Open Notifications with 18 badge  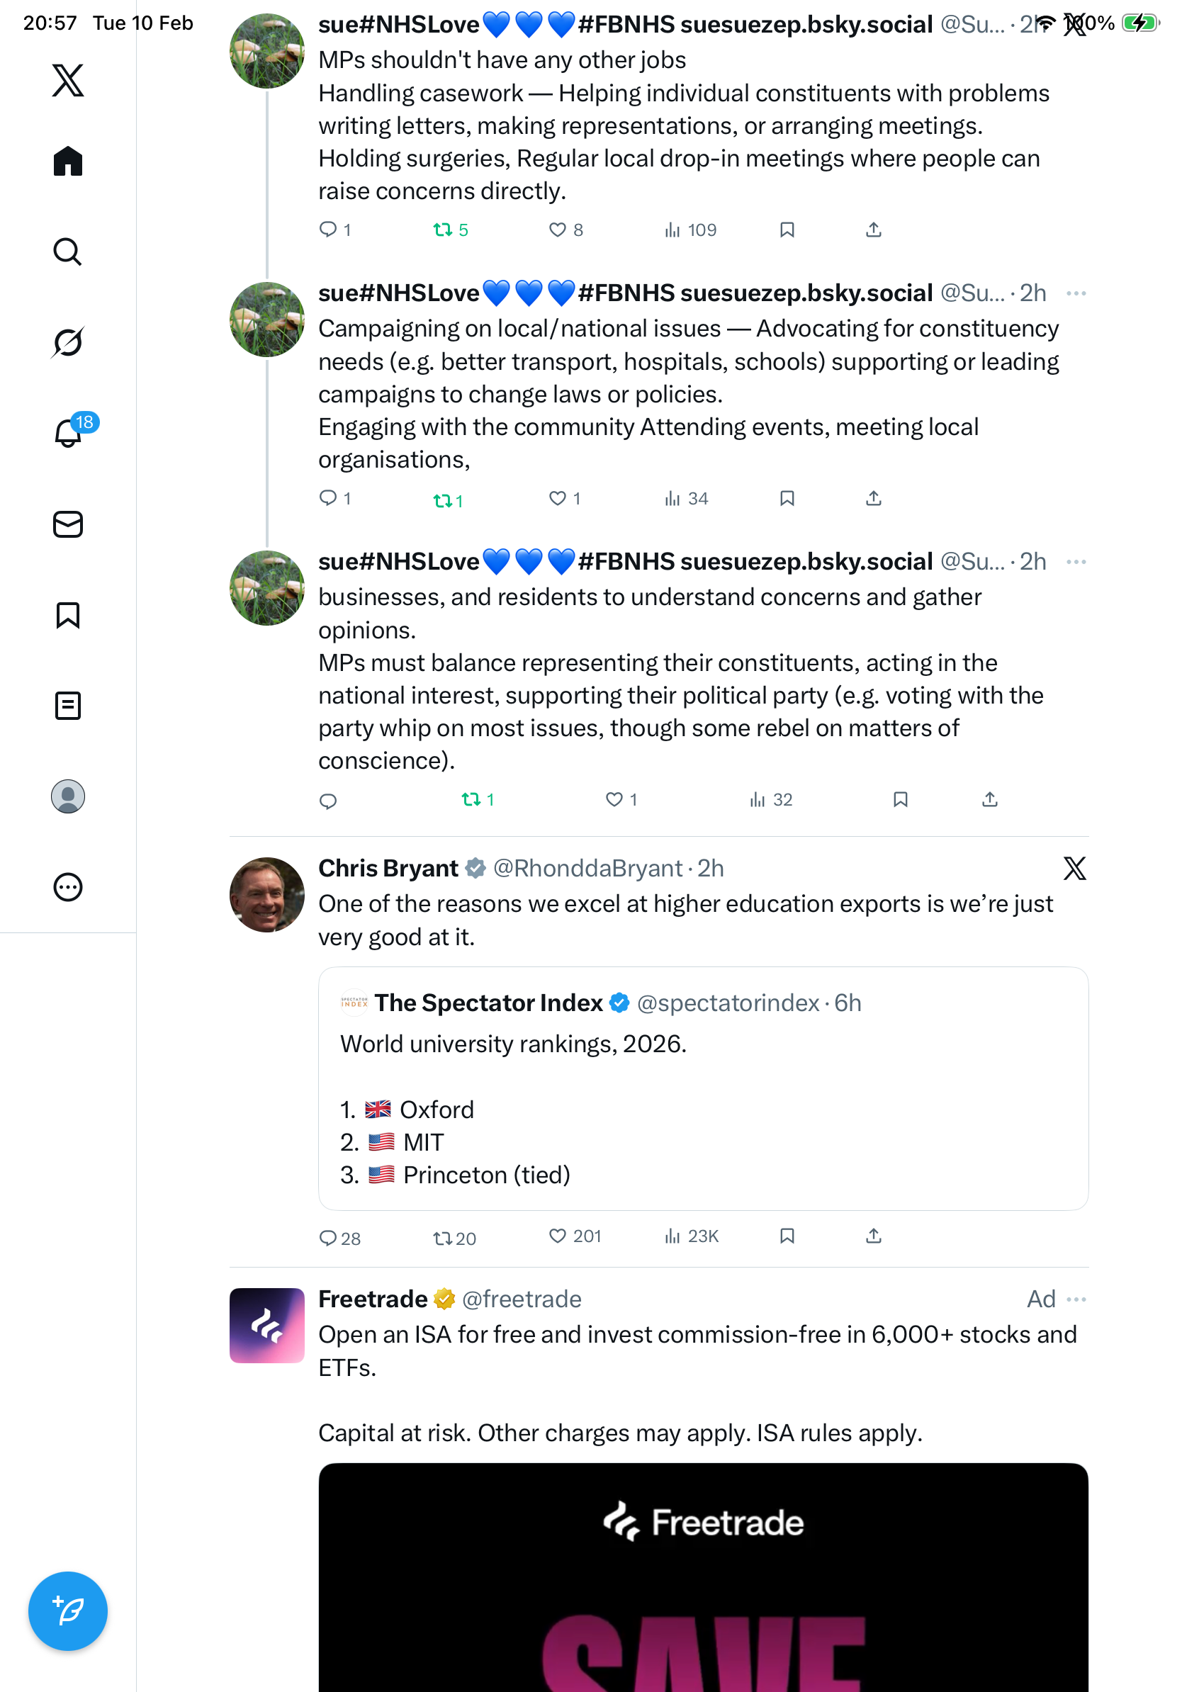[x=68, y=433]
